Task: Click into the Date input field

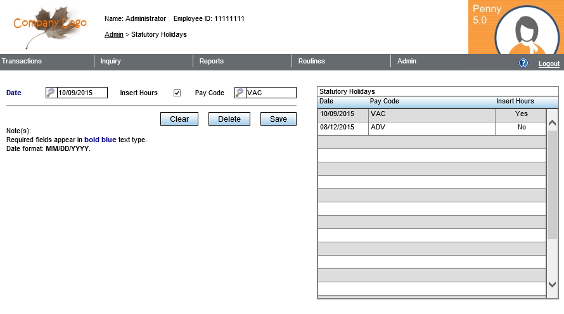Action: pos(82,93)
